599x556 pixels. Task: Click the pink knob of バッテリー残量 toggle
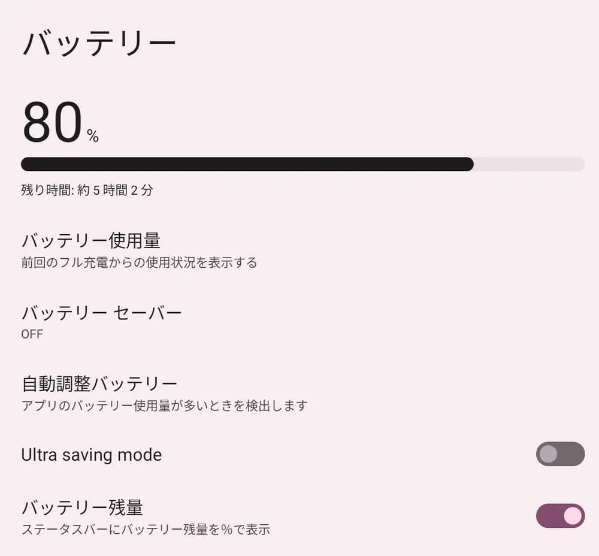click(573, 516)
